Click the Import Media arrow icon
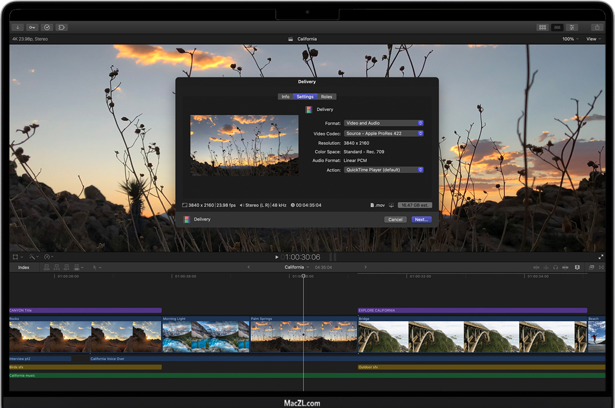615x408 pixels. (x=17, y=27)
